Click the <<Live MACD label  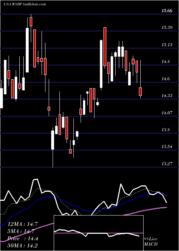pos(151,241)
